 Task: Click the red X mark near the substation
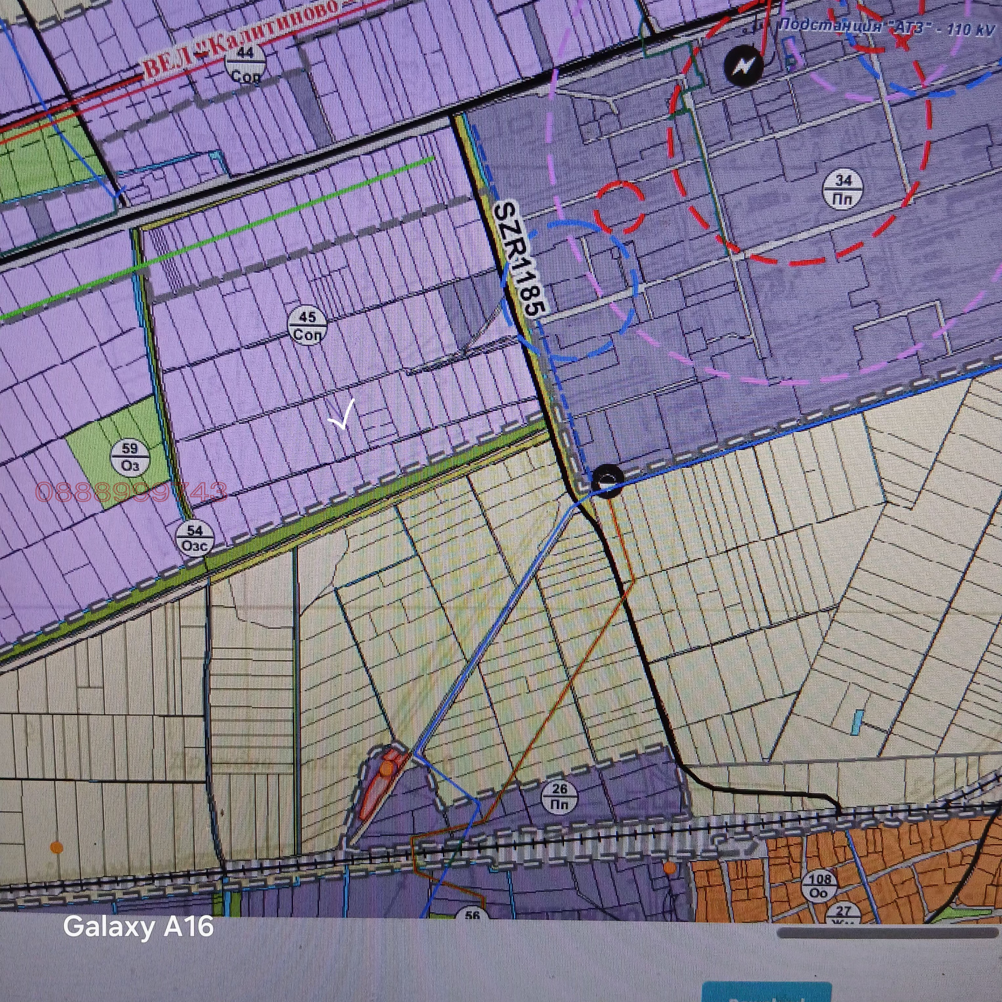901,41
